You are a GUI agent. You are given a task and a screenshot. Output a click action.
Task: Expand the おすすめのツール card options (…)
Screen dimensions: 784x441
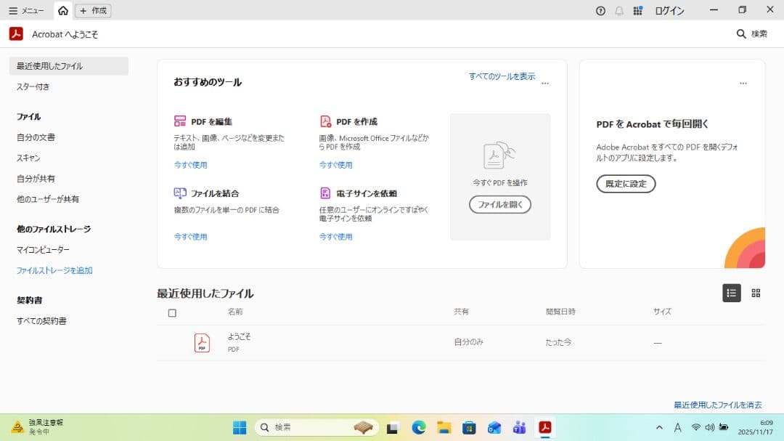click(545, 84)
